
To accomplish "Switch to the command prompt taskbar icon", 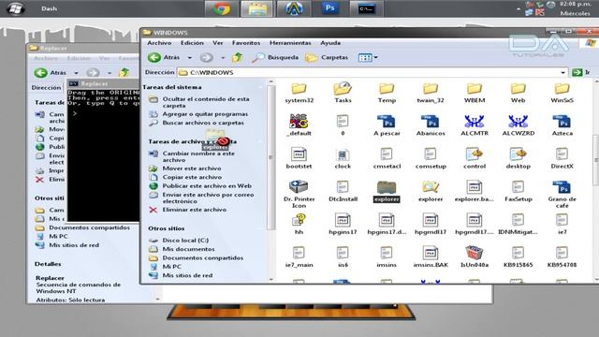I will (366, 8).
